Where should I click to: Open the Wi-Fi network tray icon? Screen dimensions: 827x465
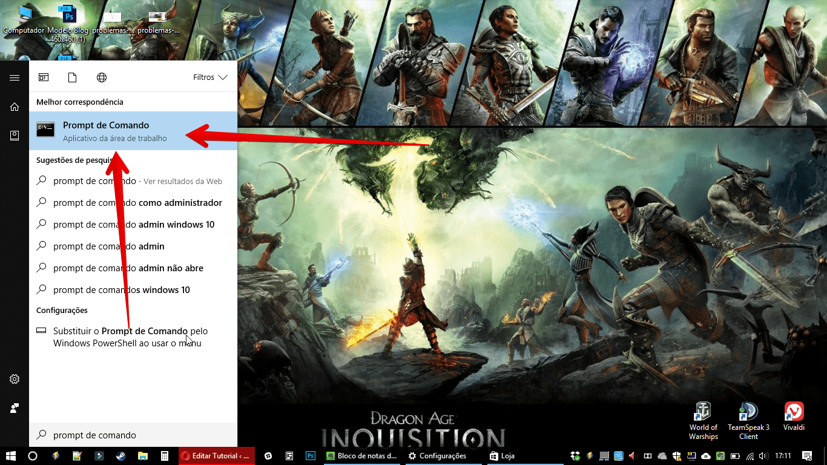750,456
